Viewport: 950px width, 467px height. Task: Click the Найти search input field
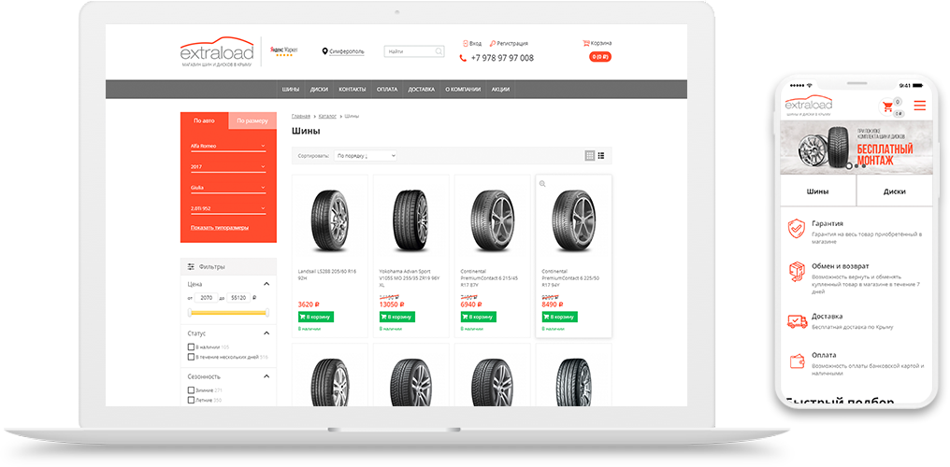click(414, 51)
